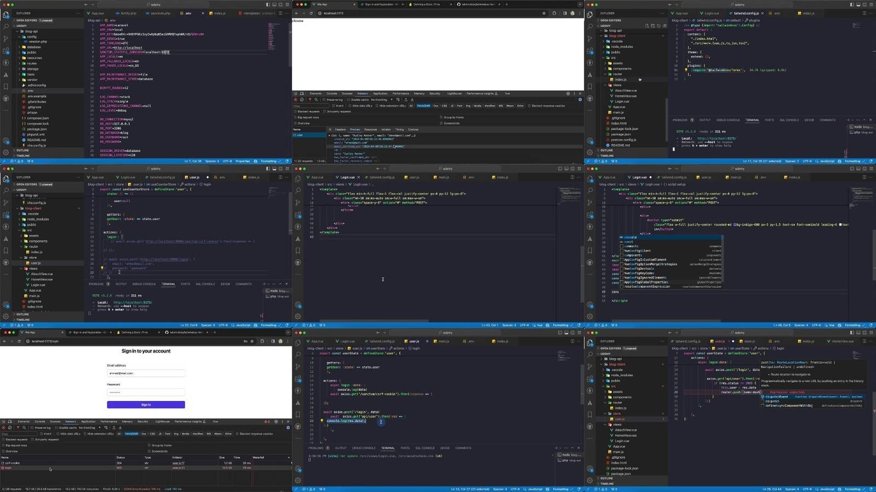This screenshot has width=876, height=492.
Task: Check Big request rows in Sign in page DevTools
Action: tap(3, 445)
